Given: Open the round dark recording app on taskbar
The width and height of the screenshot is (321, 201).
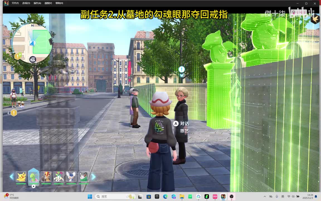Looking at the screenshot, I should (x=232, y=197).
